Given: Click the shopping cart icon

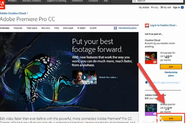Looking at the screenshot, I should [162, 8].
